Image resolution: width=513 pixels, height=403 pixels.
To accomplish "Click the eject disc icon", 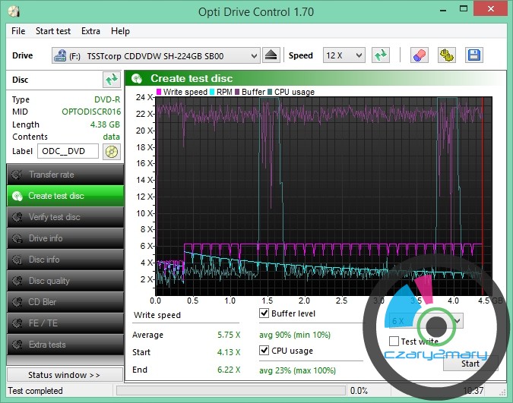I will [x=273, y=55].
